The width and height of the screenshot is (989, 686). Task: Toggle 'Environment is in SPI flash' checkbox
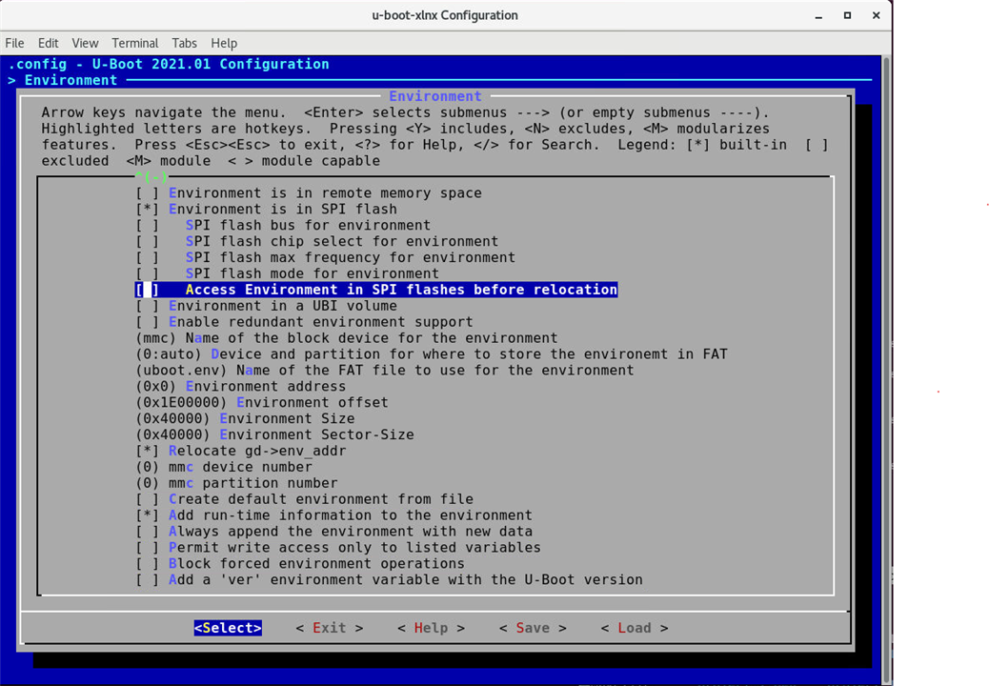148,210
